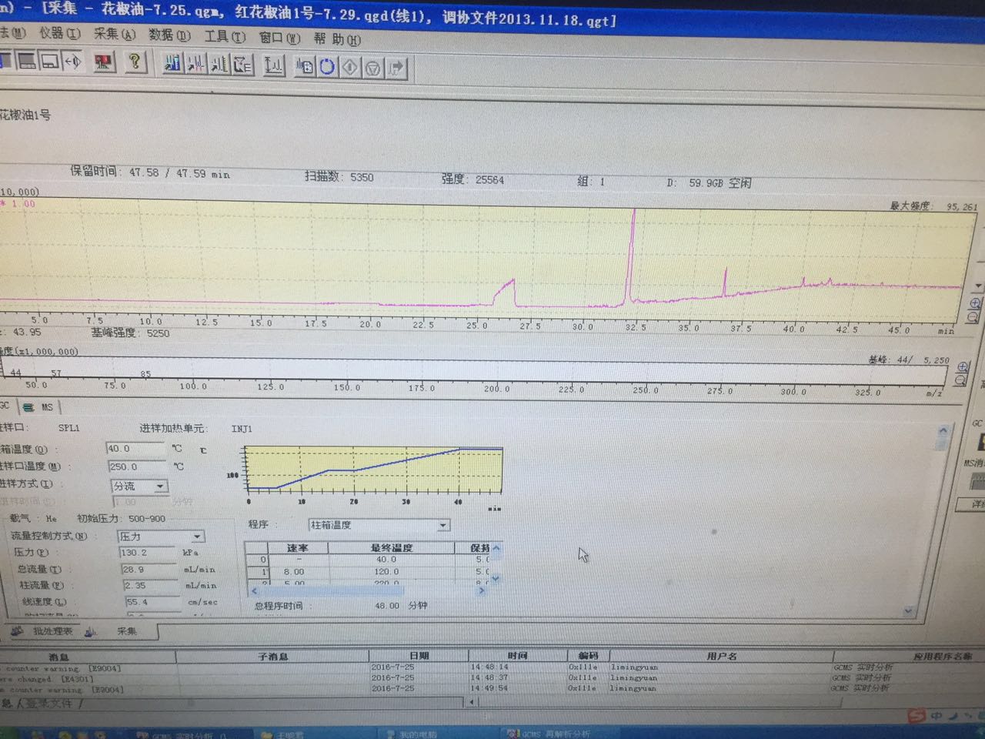Screen dimensions: 985x739
Task: Click the 速率 column header
Action: (298, 548)
